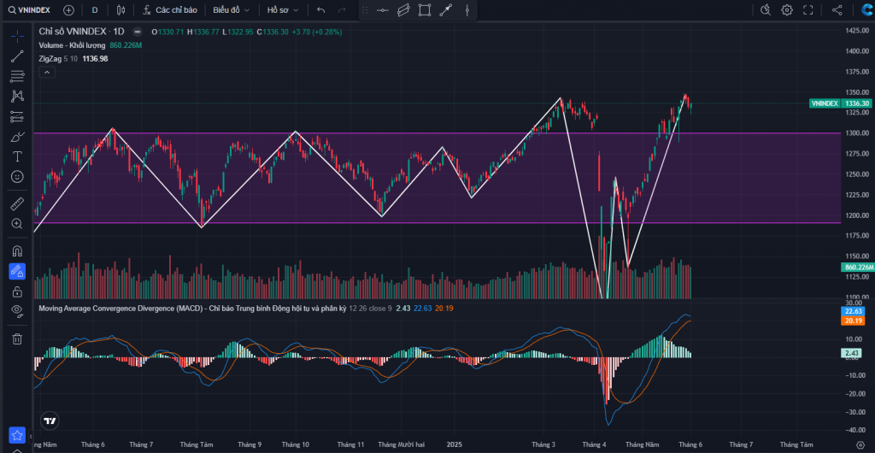The height and width of the screenshot is (453, 875).
Task: Click the 1300.00 price scale label
Action: [x=856, y=133]
